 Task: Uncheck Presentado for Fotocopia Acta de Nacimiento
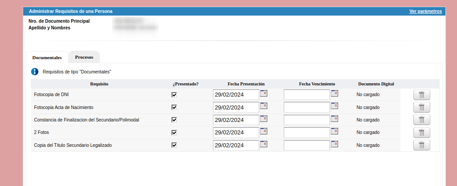click(174, 107)
